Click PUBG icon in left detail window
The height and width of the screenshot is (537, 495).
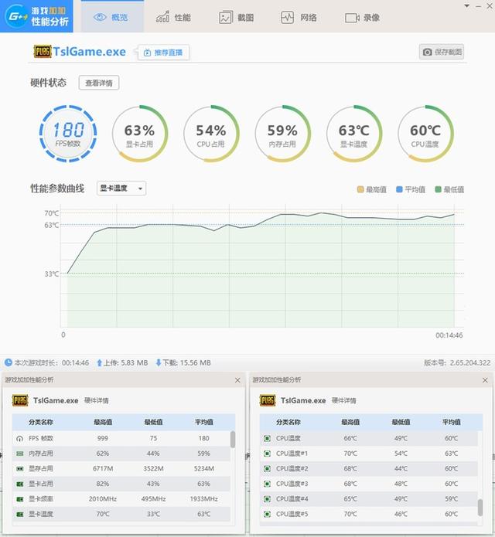(20, 400)
